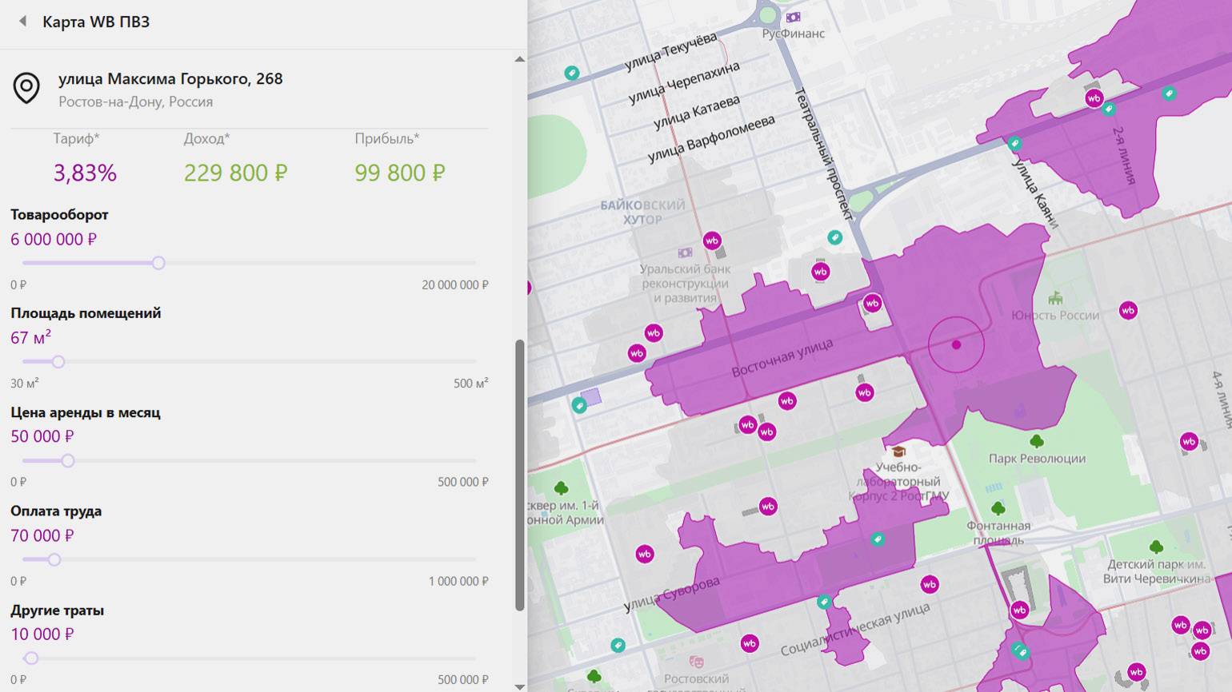Click the Оплата труда value 70 000 ₽
This screenshot has height=692, width=1232.
click(42, 535)
